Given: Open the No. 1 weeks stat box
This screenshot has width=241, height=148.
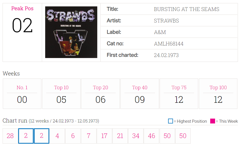Looking at the screenshot, I should [x=22, y=94].
